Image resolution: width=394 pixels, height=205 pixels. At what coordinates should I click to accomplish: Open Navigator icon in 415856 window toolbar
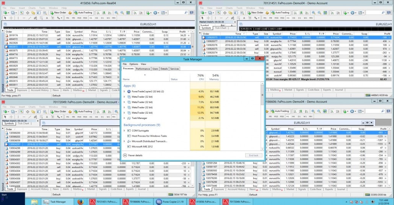pyautogui.click(x=33, y=13)
